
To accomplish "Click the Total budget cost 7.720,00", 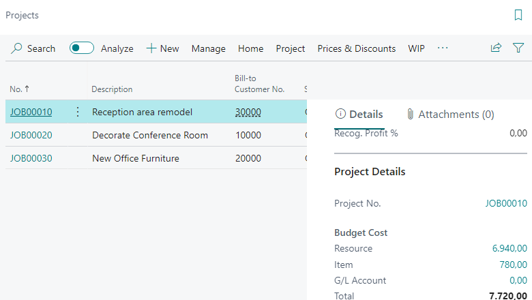I will [508, 296].
